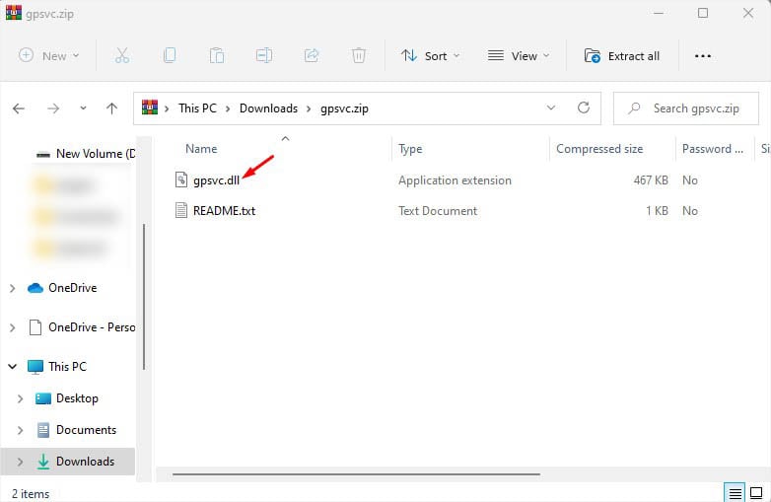Click the Paste clipboard icon
The height and width of the screenshot is (502, 771).
point(216,55)
